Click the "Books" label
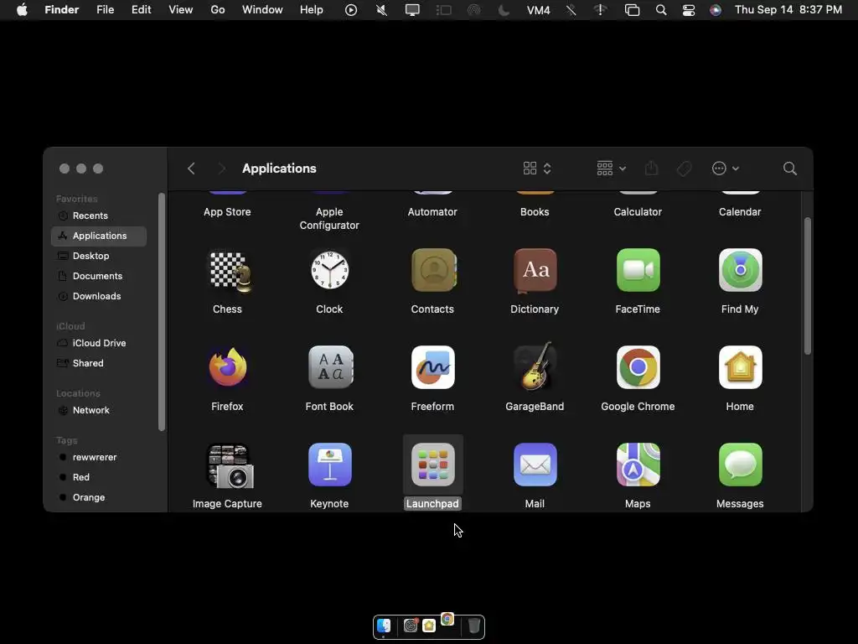This screenshot has width=858, height=644. click(x=535, y=212)
